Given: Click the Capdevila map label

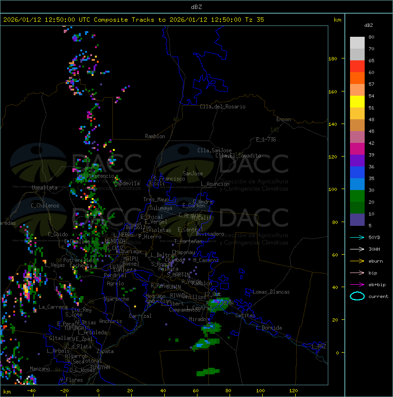Looking at the screenshot, I should click(x=127, y=183).
